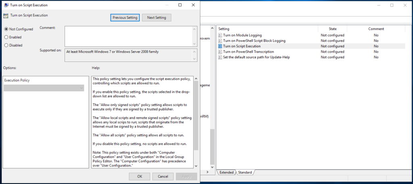413x184 pixels.
Task: Click the Turn on Script Execution list icon
Action: tap(220, 46)
